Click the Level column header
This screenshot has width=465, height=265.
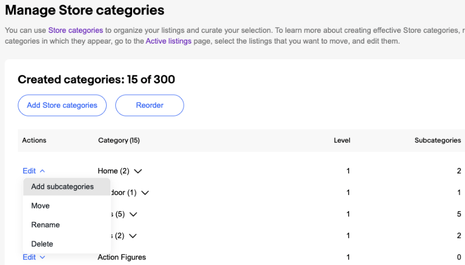[x=342, y=141]
